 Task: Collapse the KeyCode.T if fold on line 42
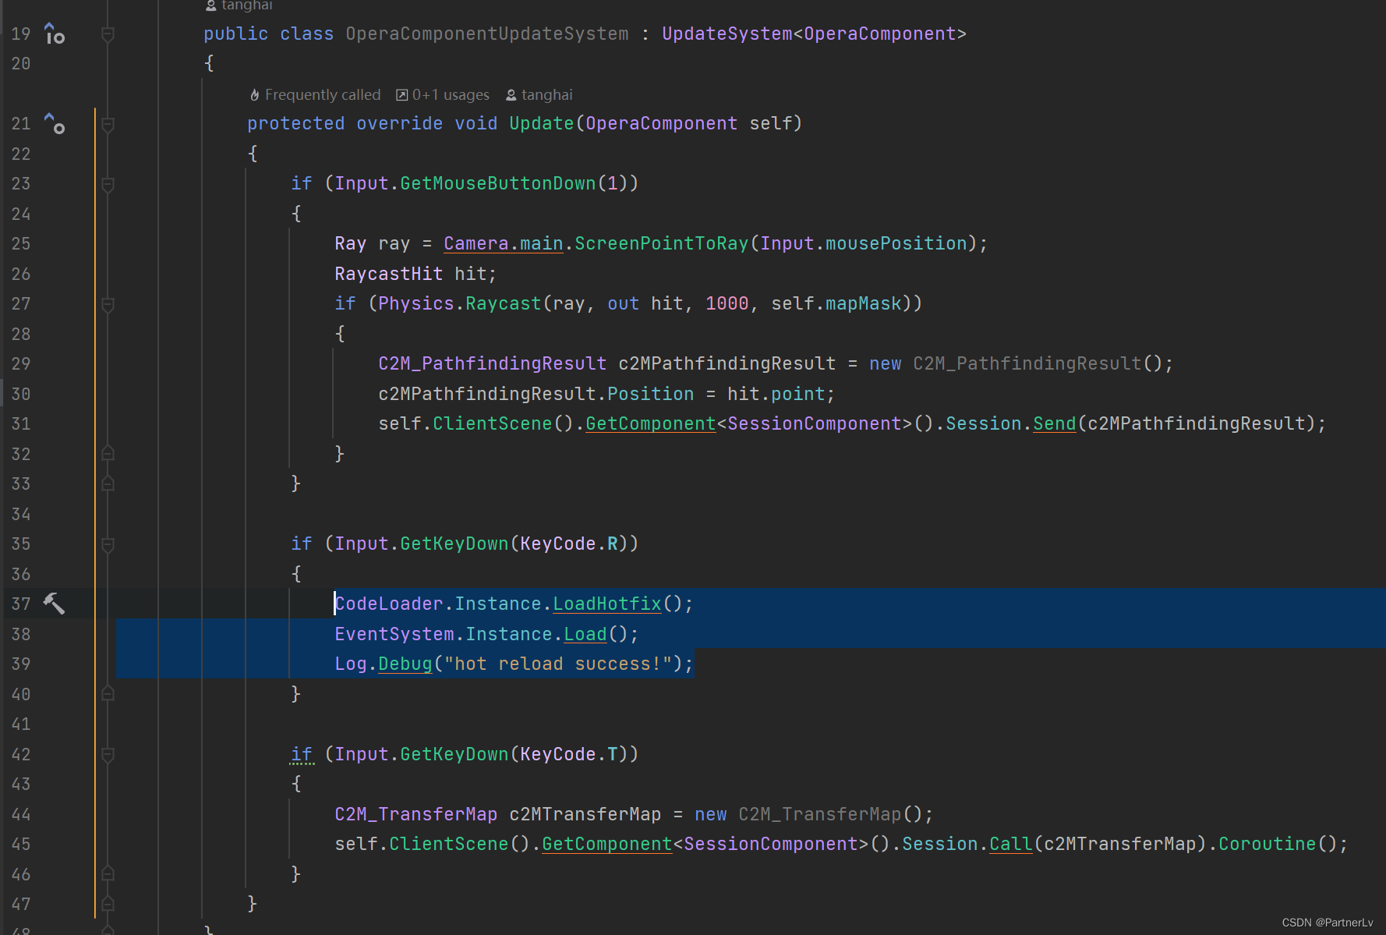108,755
